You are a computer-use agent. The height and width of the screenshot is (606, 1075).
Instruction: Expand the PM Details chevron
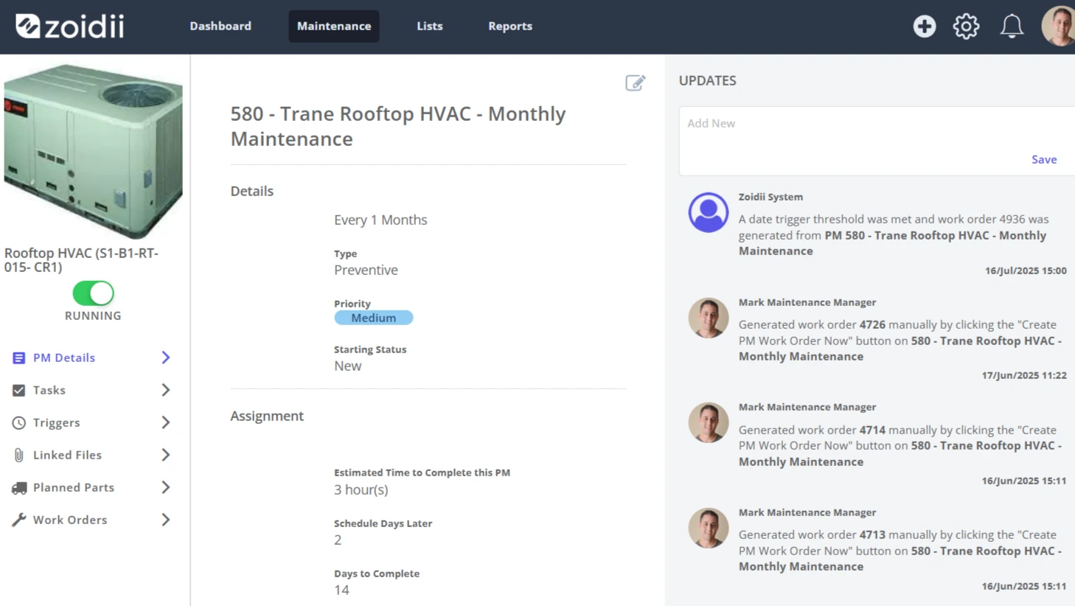tap(166, 358)
